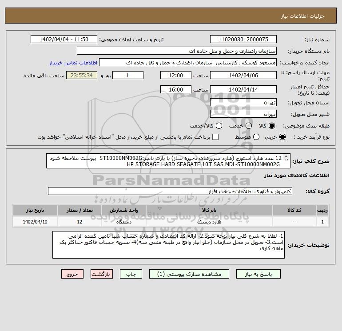Select the خدمت radio button

click(x=249, y=126)
